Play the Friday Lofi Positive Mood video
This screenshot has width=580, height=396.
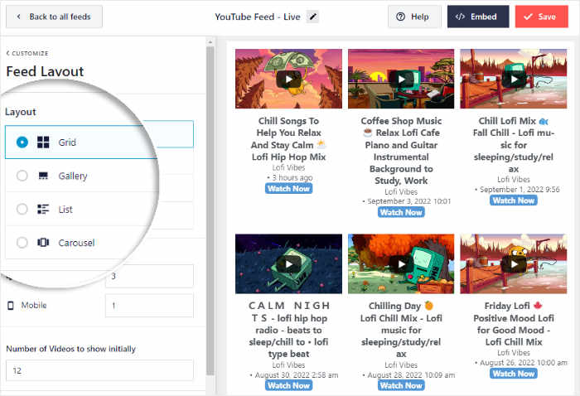pyautogui.click(x=514, y=264)
